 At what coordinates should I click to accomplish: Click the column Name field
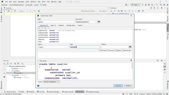click(53, 47)
